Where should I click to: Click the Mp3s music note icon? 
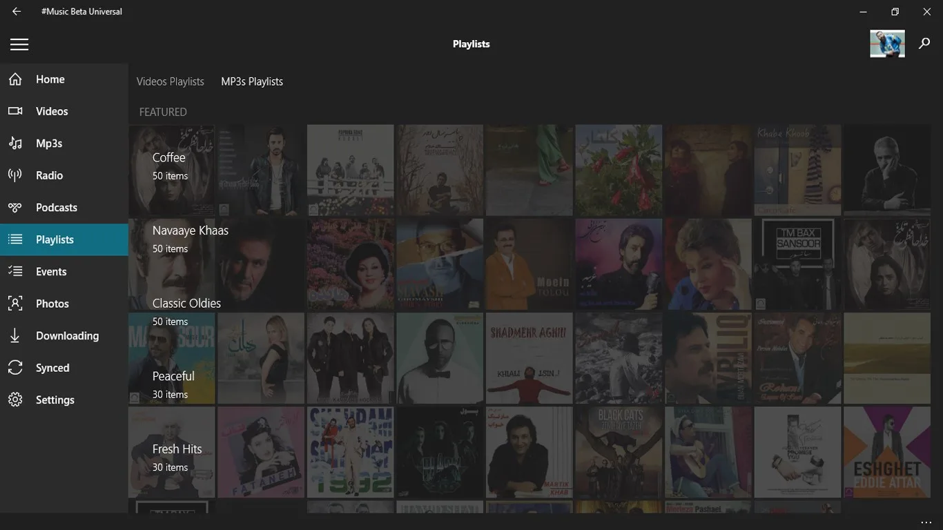click(x=15, y=143)
